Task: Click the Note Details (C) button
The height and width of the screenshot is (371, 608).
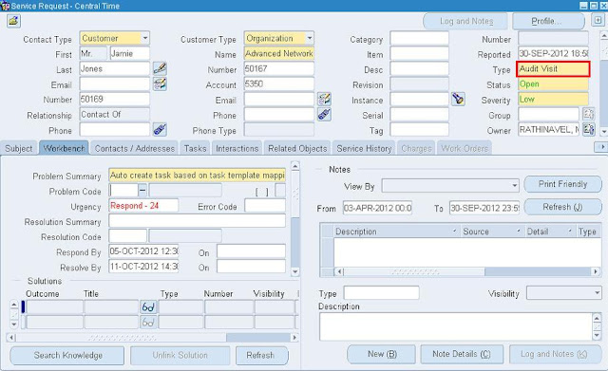Action: click(462, 354)
